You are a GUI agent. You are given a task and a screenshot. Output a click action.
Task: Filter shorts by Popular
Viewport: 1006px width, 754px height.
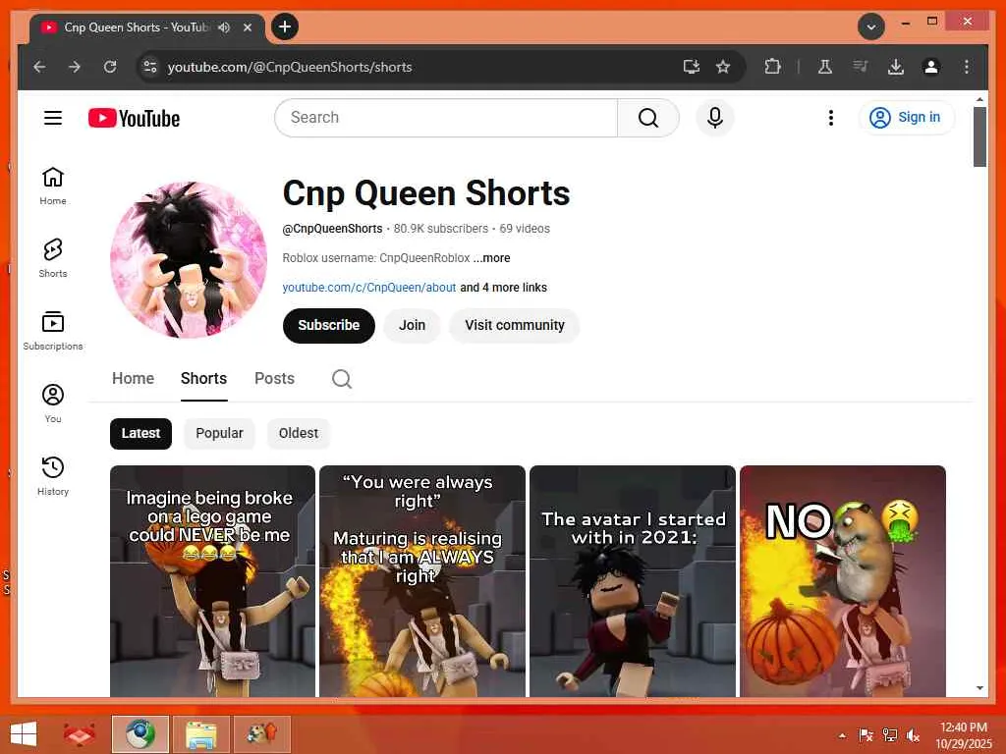pyautogui.click(x=219, y=433)
